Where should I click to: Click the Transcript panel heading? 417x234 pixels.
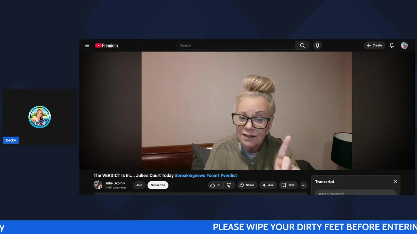(324, 182)
